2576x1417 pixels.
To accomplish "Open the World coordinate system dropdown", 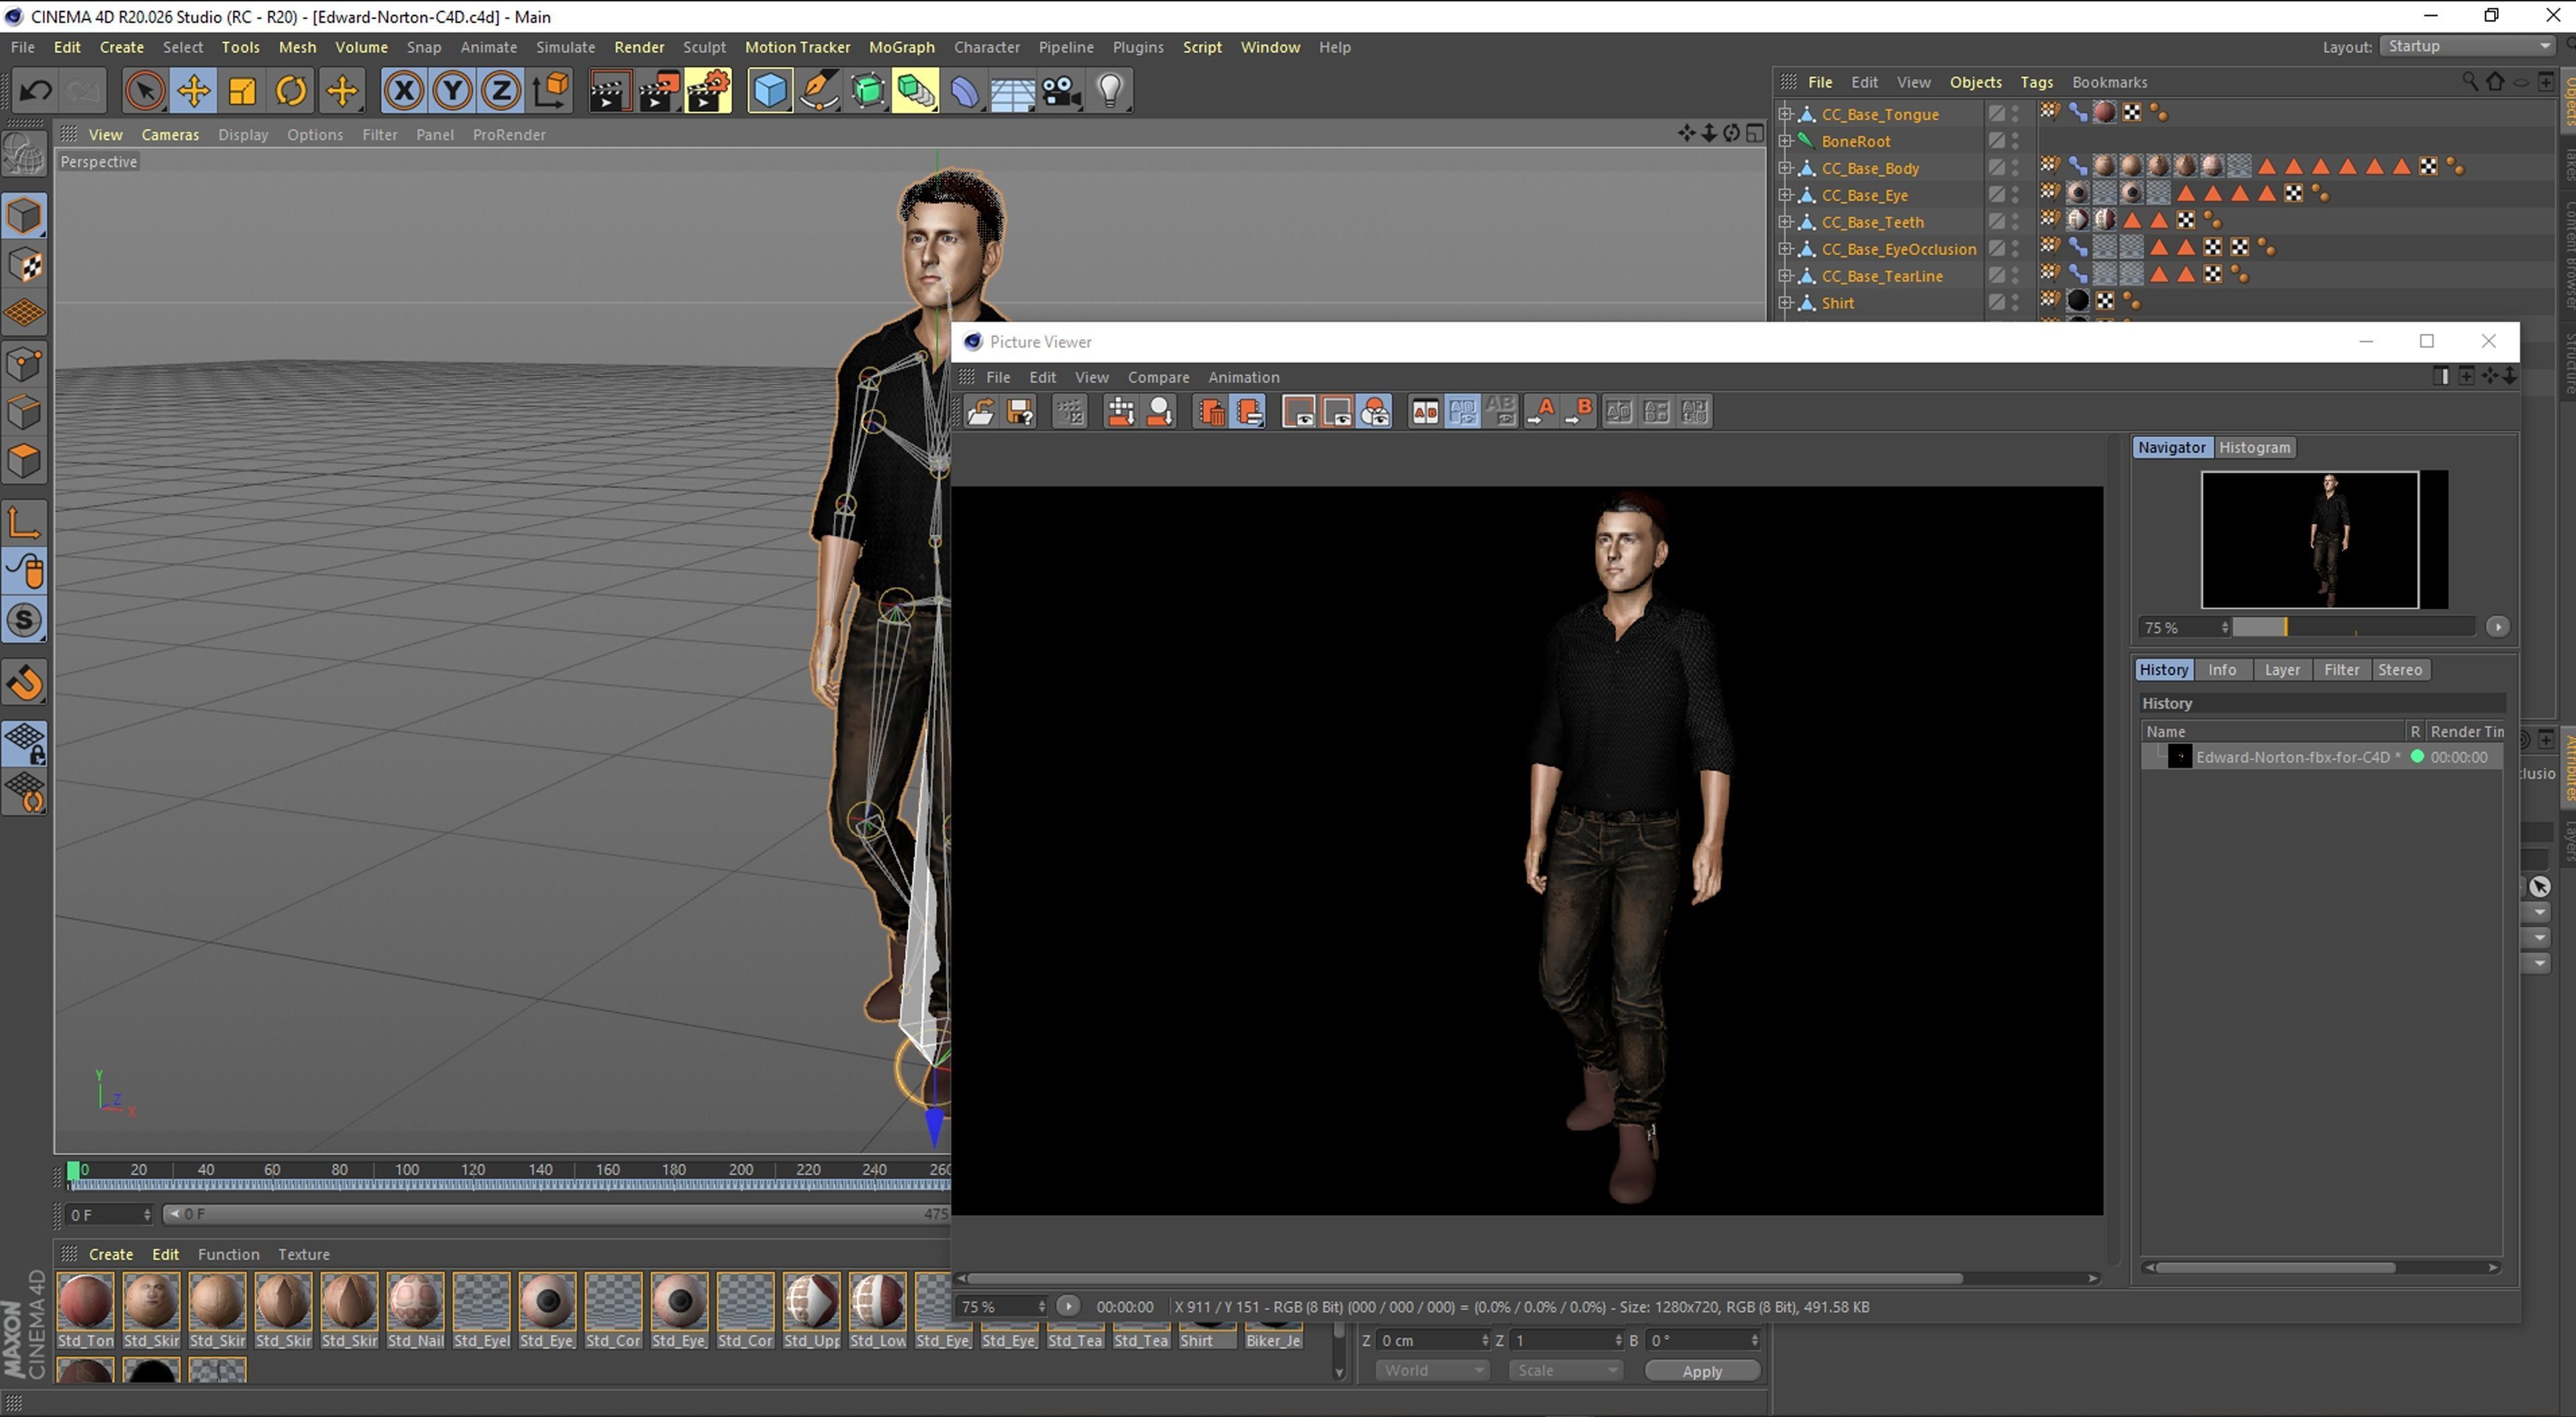I will point(1432,1370).
